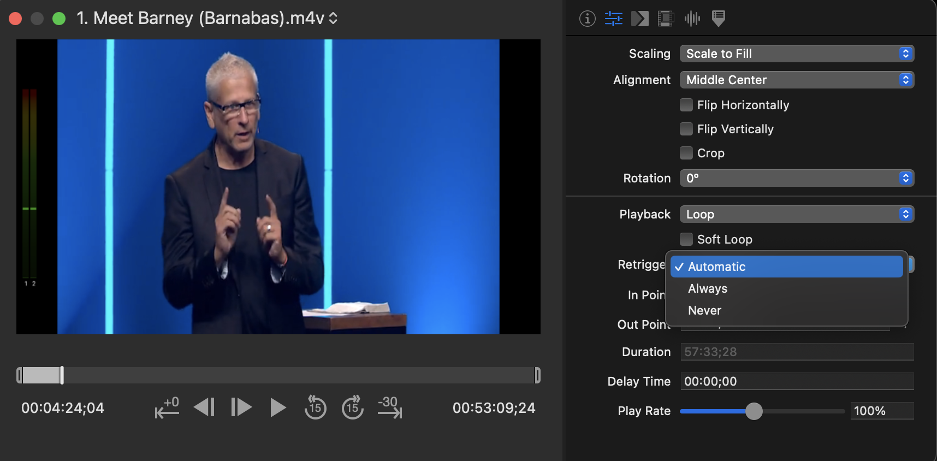The image size is (937, 461).
Task: Choose Always retrigger option
Action: click(x=786, y=288)
